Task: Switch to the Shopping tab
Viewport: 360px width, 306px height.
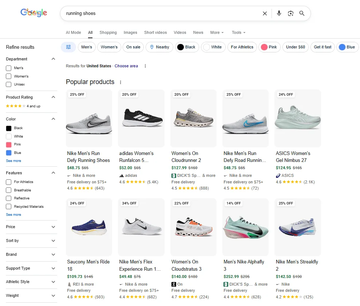Action: point(108,32)
